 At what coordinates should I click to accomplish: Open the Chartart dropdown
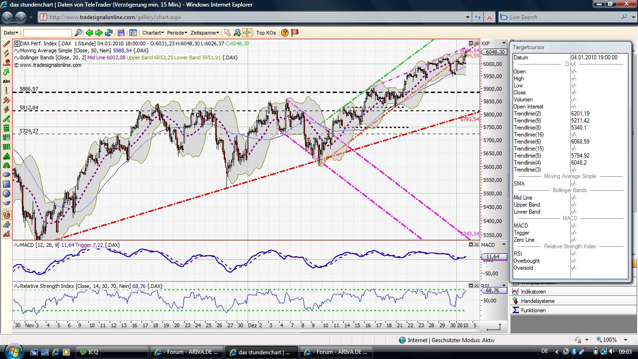(153, 33)
